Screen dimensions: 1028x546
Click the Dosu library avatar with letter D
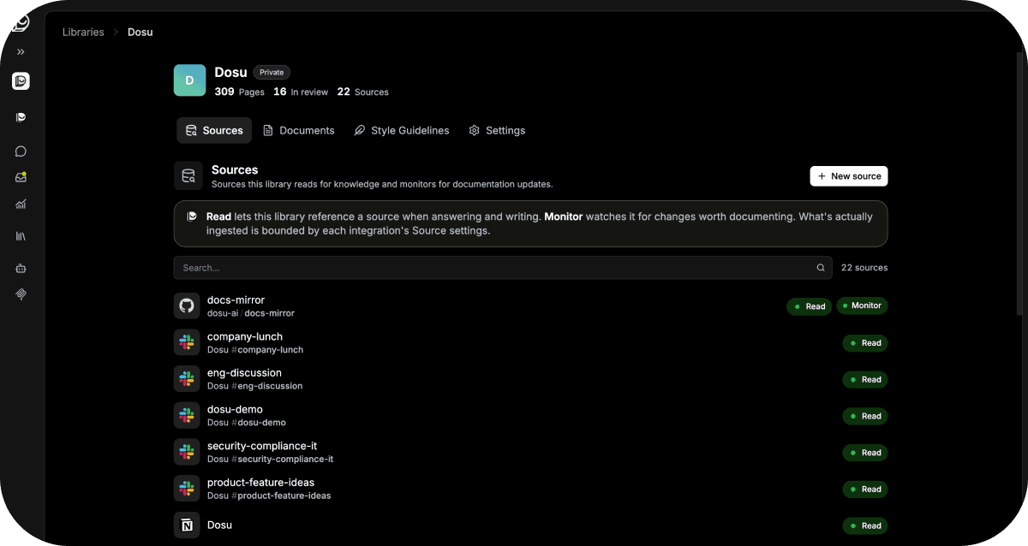(x=190, y=80)
